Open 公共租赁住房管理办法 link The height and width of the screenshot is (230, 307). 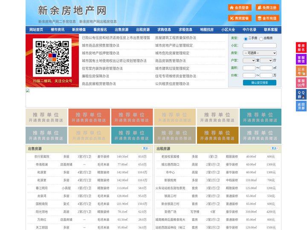[x=172, y=84]
